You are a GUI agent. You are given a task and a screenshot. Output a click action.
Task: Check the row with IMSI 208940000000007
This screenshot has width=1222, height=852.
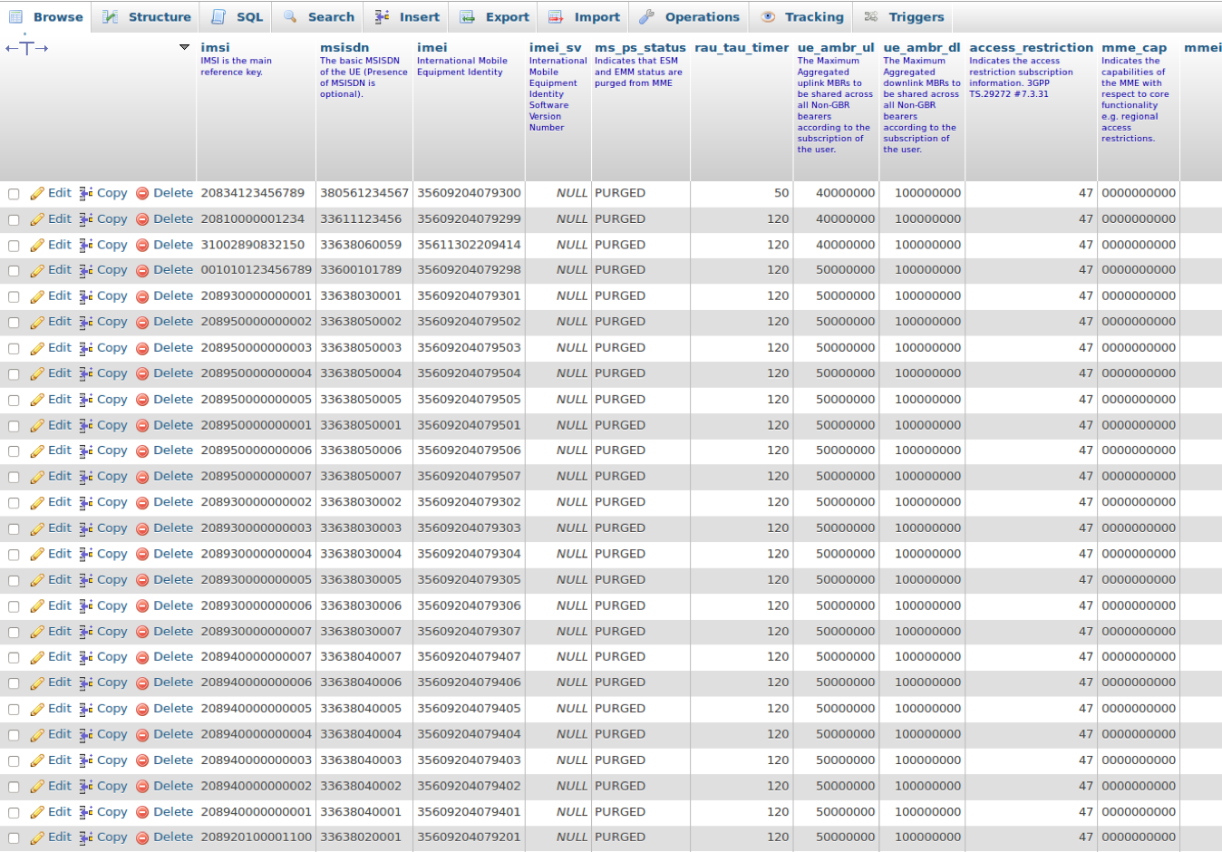pos(14,658)
